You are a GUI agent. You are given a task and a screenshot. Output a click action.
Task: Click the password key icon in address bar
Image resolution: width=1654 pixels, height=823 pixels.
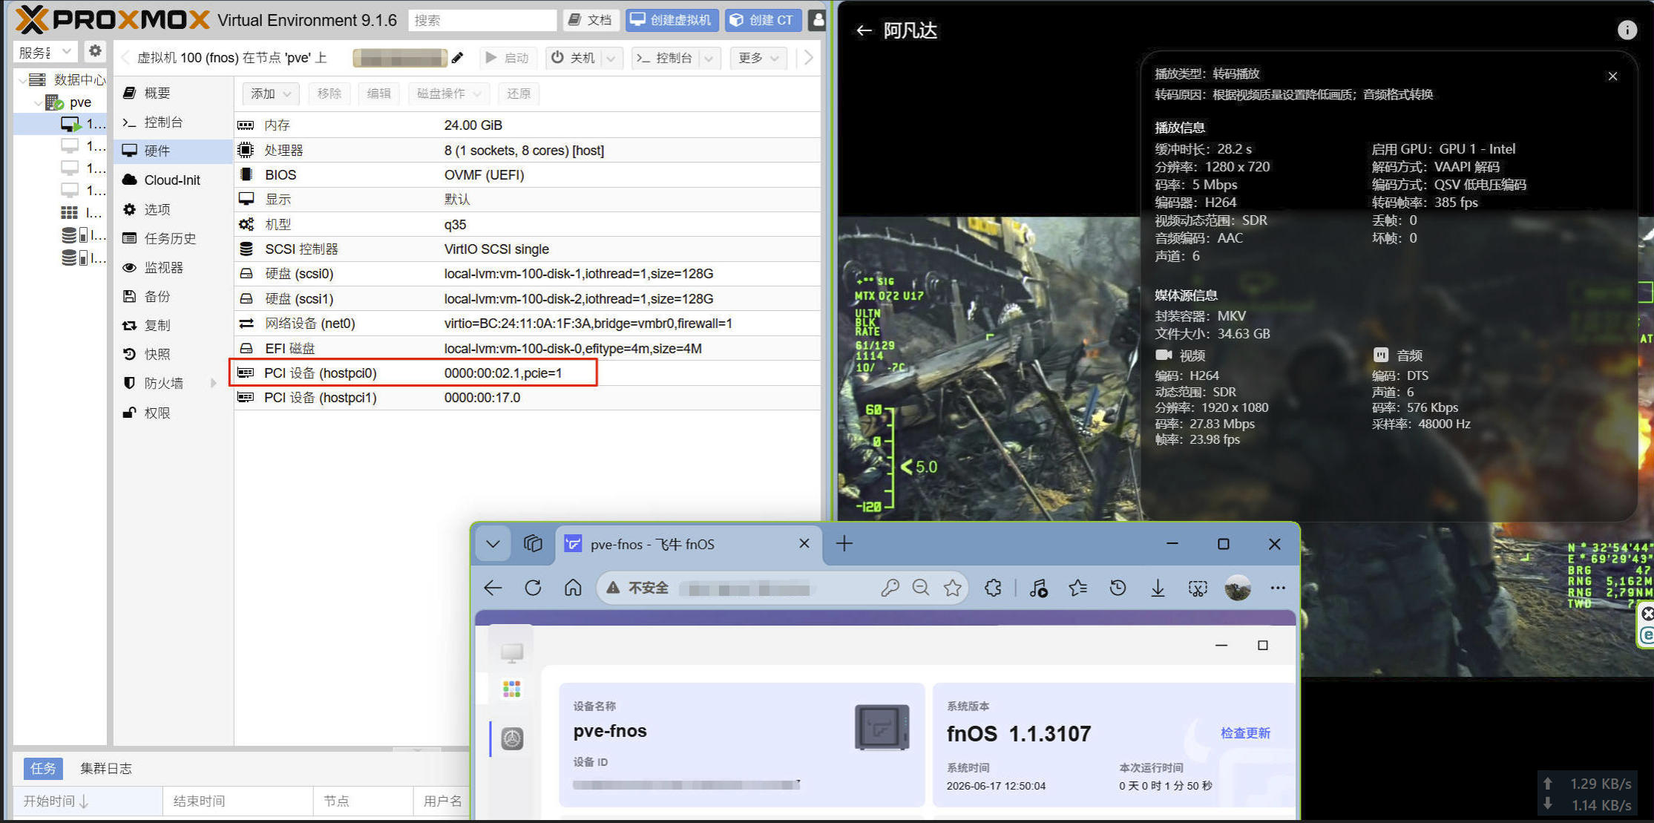(890, 588)
